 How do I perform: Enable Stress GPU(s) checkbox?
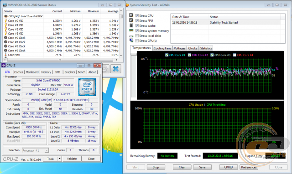click(x=137, y=41)
